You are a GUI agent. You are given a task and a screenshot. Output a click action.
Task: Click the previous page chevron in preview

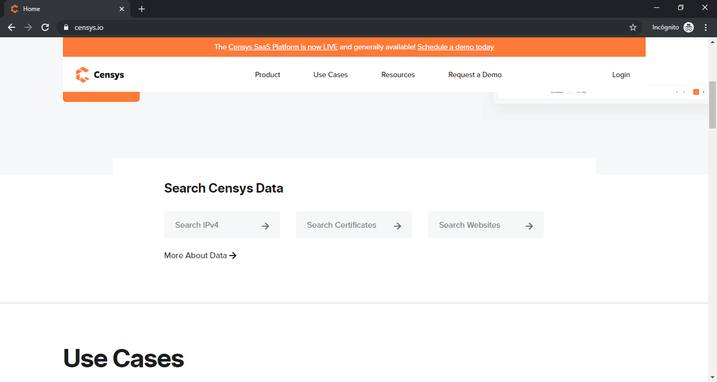point(677,92)
